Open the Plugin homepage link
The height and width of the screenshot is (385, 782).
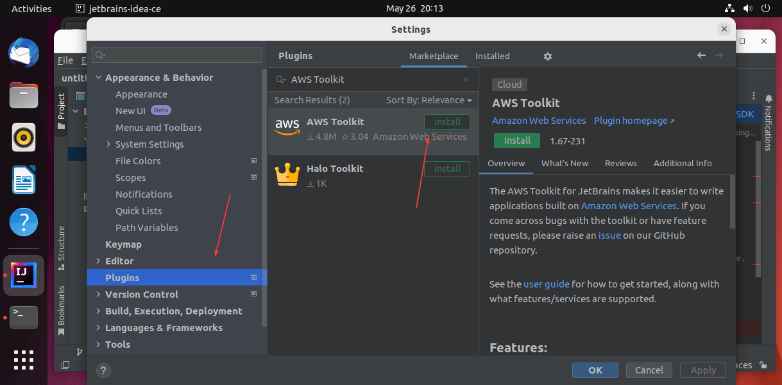[x=634, y=121]
